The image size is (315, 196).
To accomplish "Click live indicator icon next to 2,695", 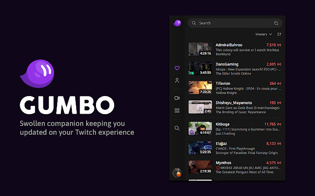I will click(x=279, y=64).
